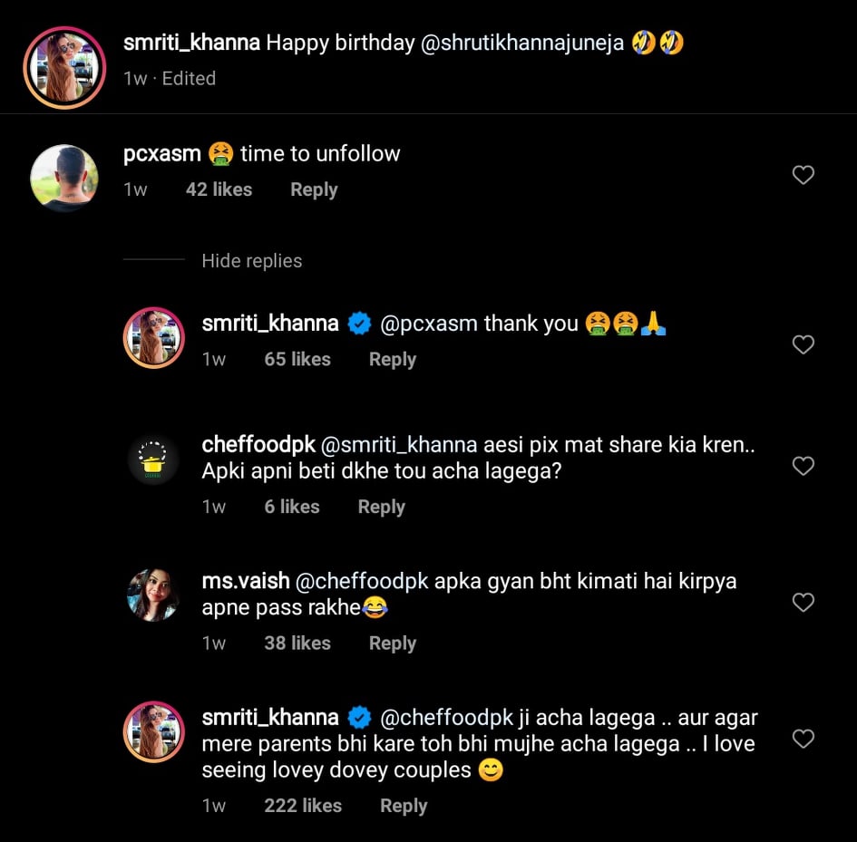Reply to pcxasm's comment
This screenshot has height=842, width=857.
coord(314,189)
